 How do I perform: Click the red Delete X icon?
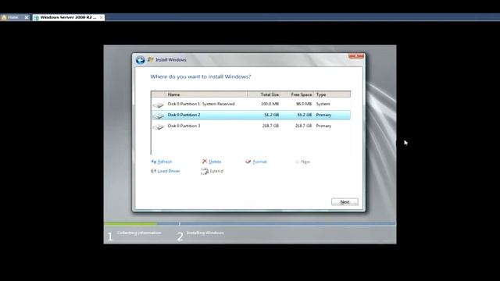(205, 162)
